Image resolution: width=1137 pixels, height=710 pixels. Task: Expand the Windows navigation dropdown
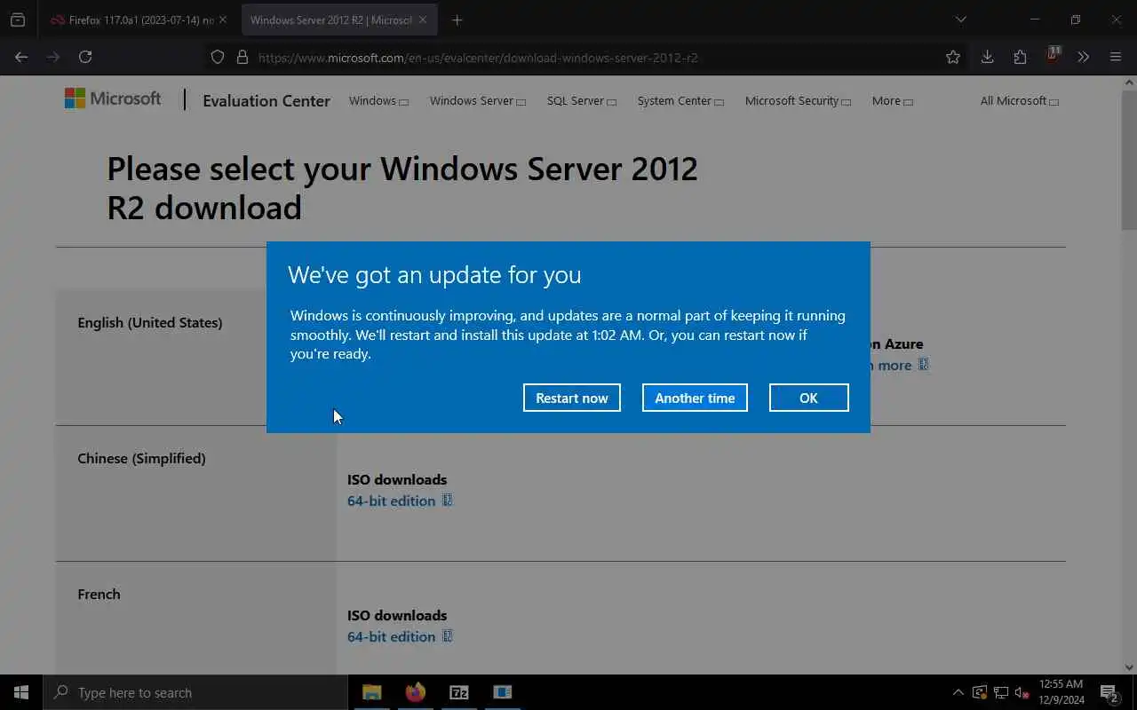378,100
